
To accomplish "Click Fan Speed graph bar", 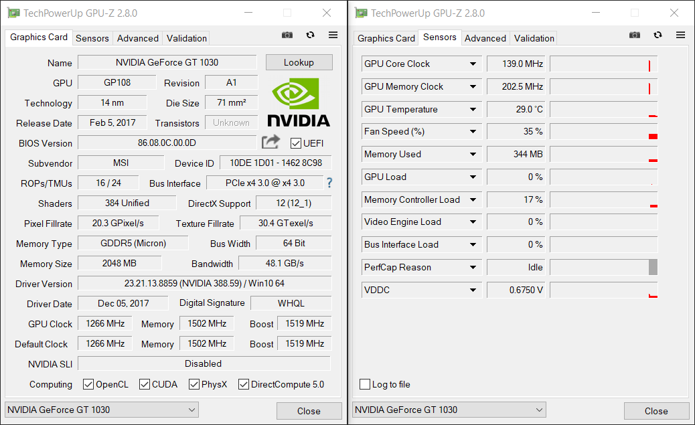I will (x=604, y=132).
